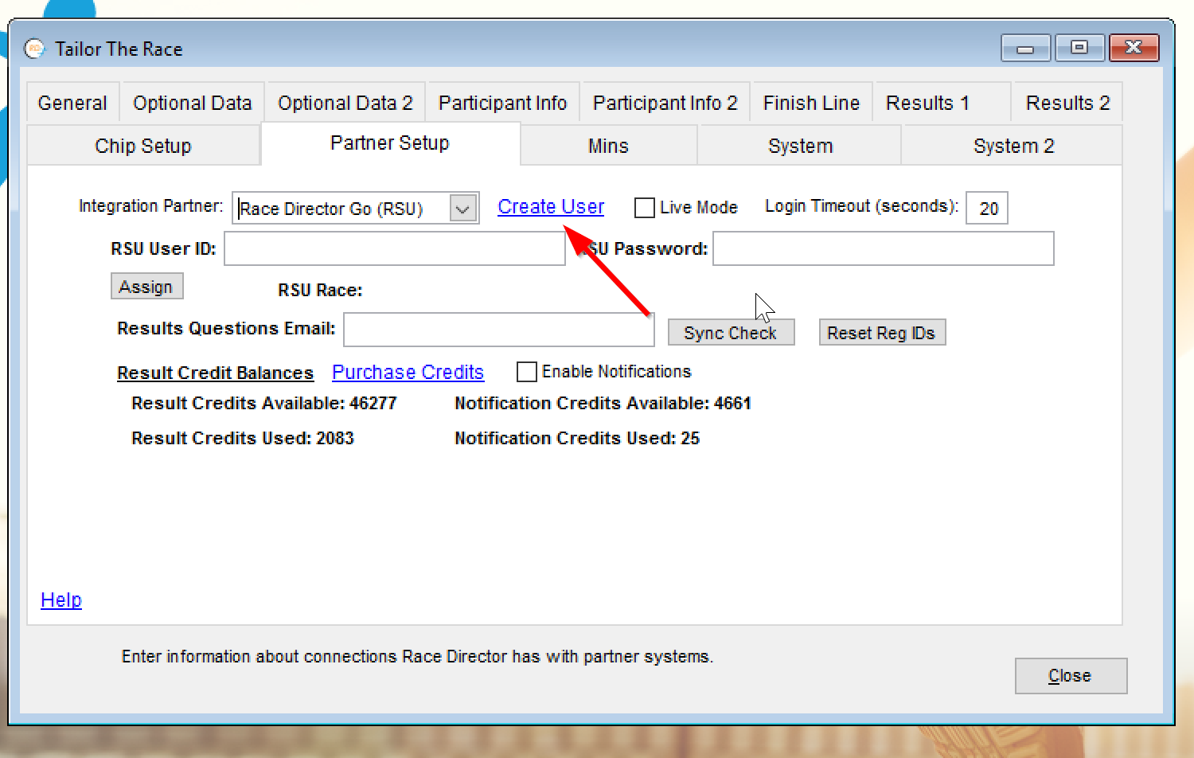
Task: Click the Results Questions Email field
Action: (x=499, y=330)
